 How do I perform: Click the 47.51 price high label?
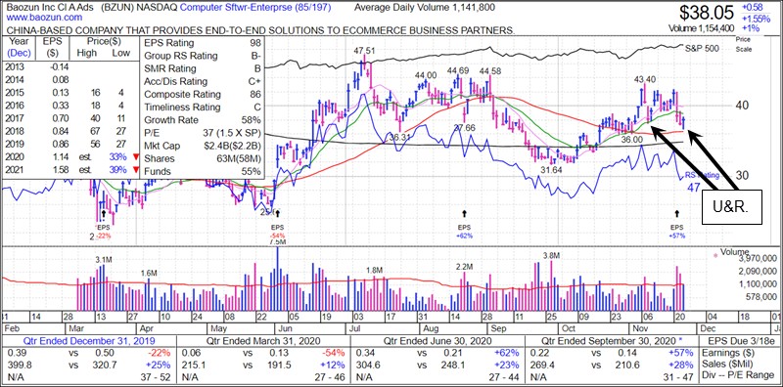[364, 51]
